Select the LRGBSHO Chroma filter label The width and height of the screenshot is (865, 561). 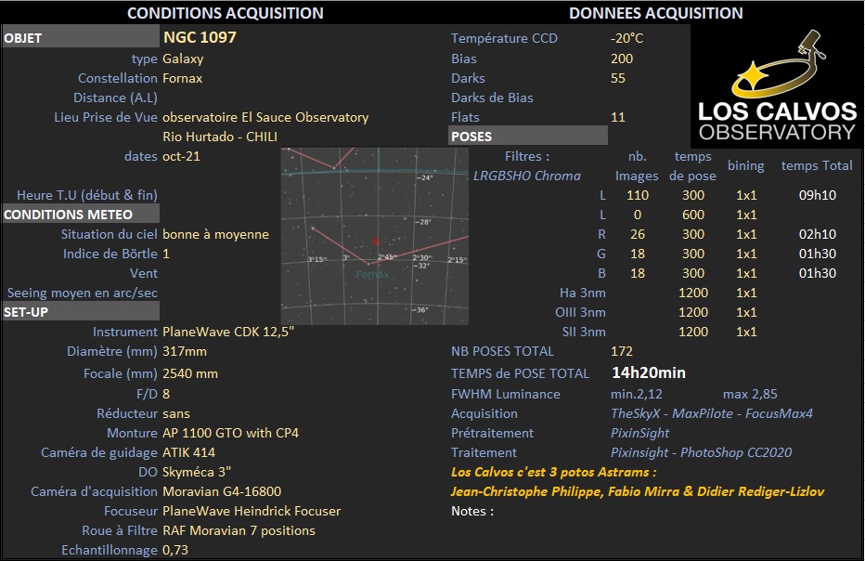point(527,176)
